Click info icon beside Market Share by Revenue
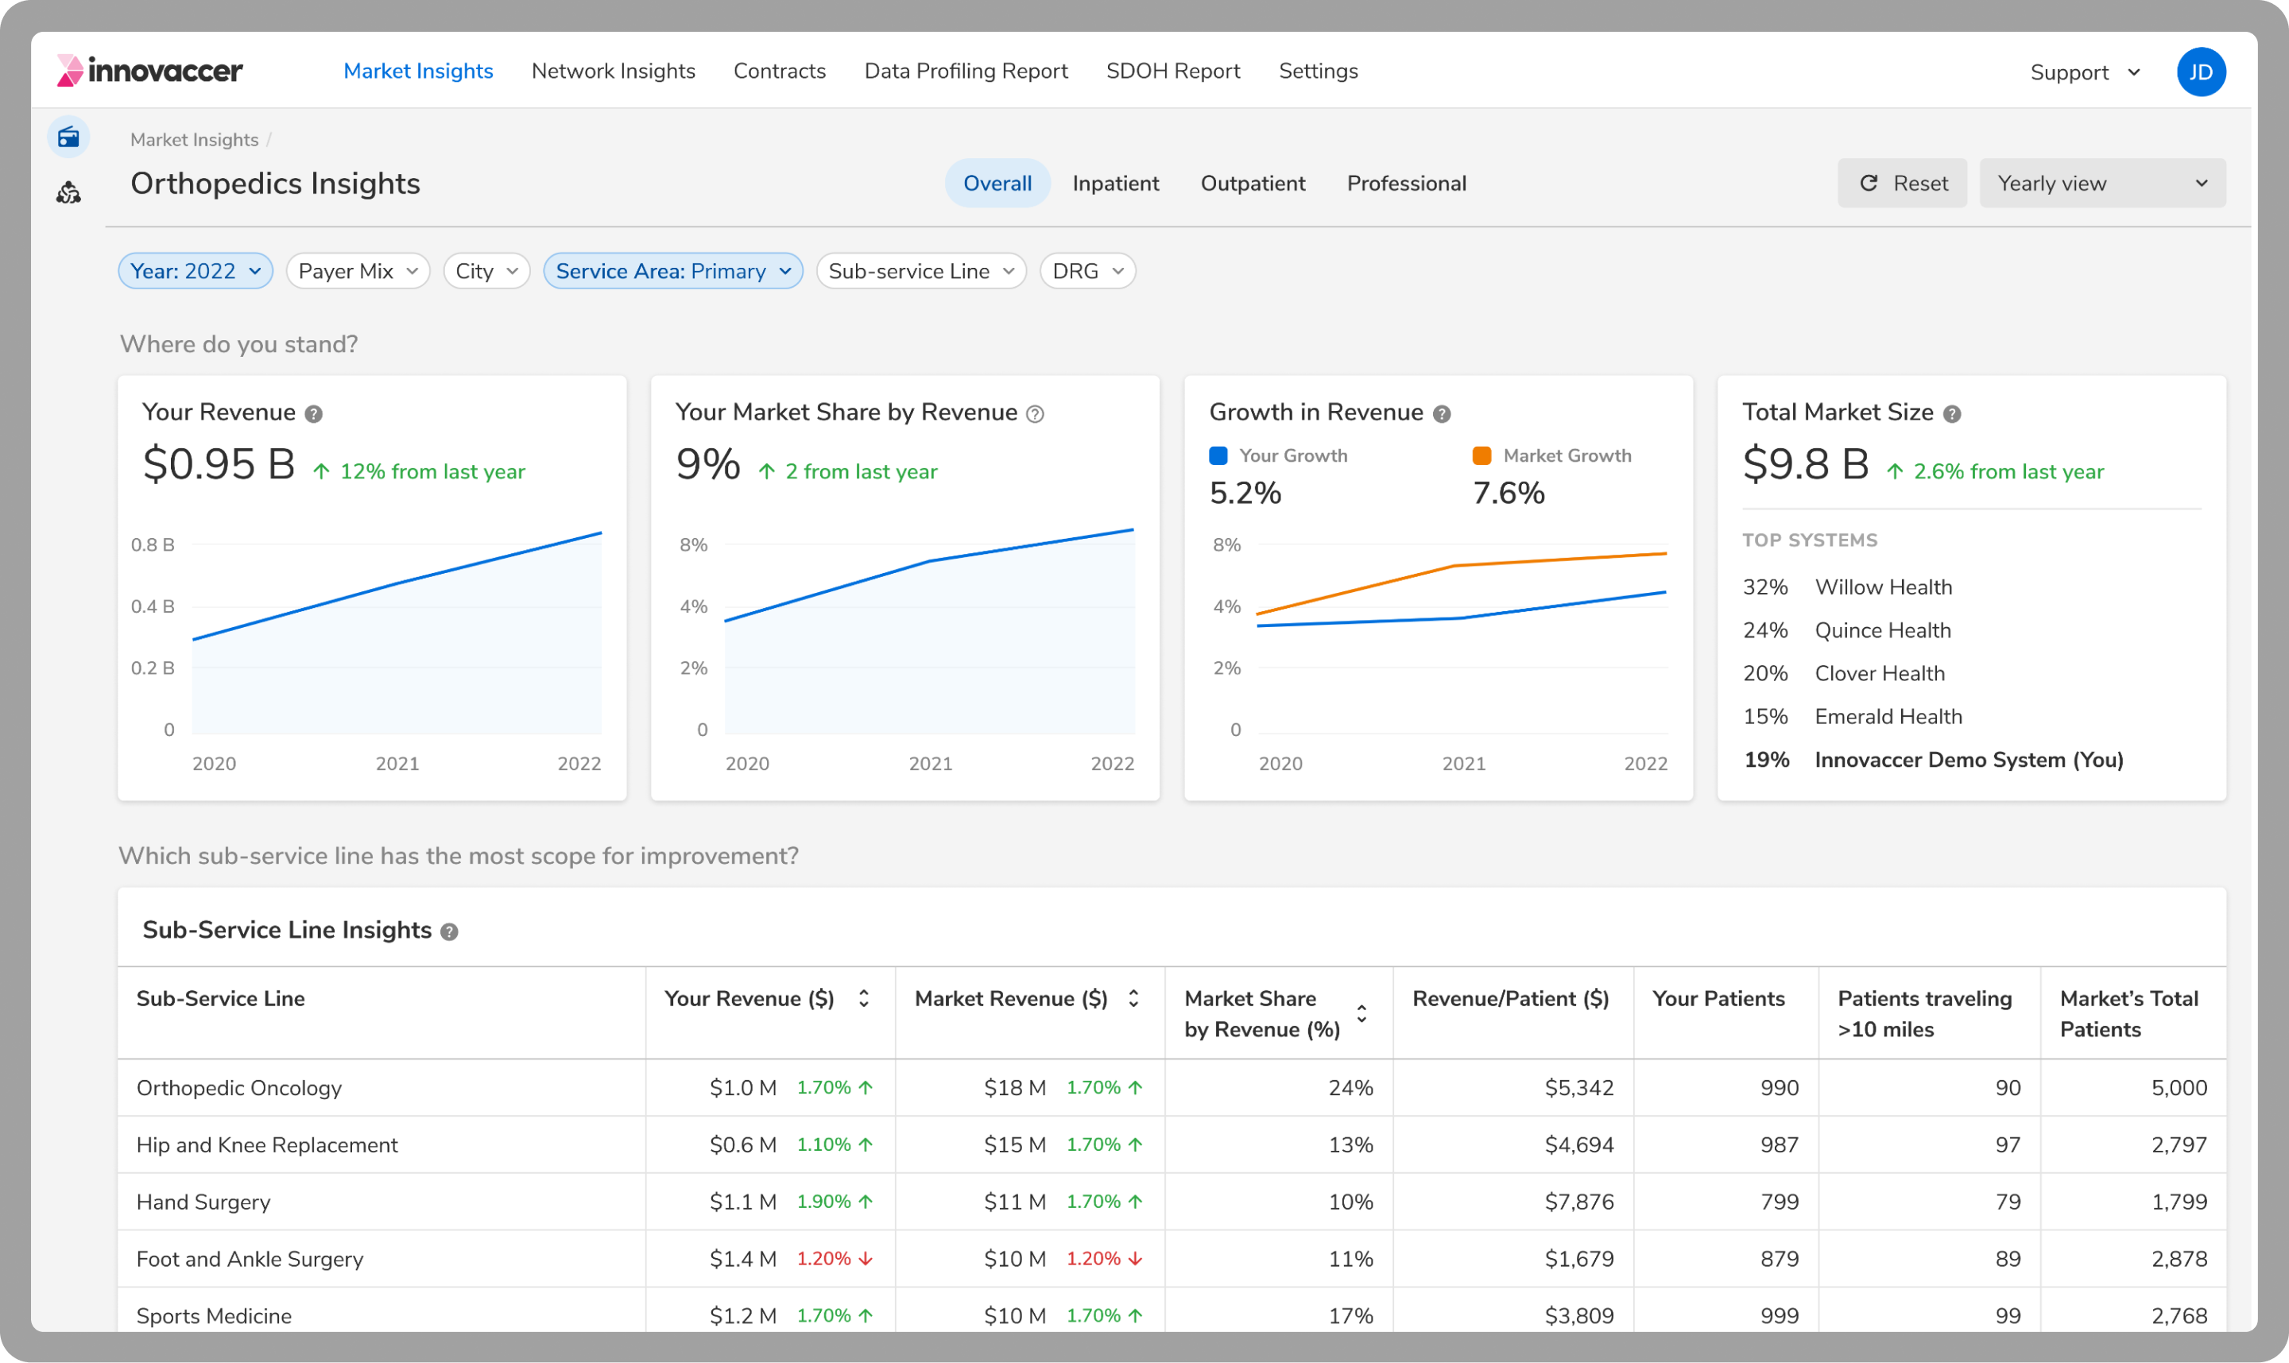 pyautogui.click(x=1035, y=414)
